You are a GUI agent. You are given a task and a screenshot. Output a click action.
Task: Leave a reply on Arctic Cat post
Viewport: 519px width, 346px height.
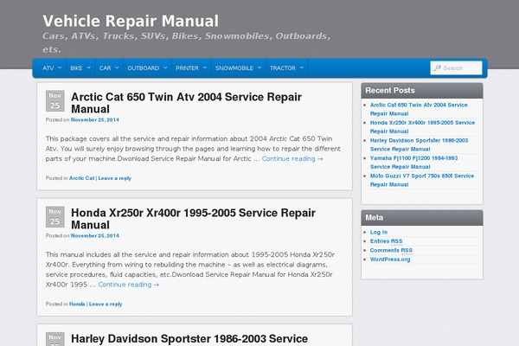coord(115,178)
